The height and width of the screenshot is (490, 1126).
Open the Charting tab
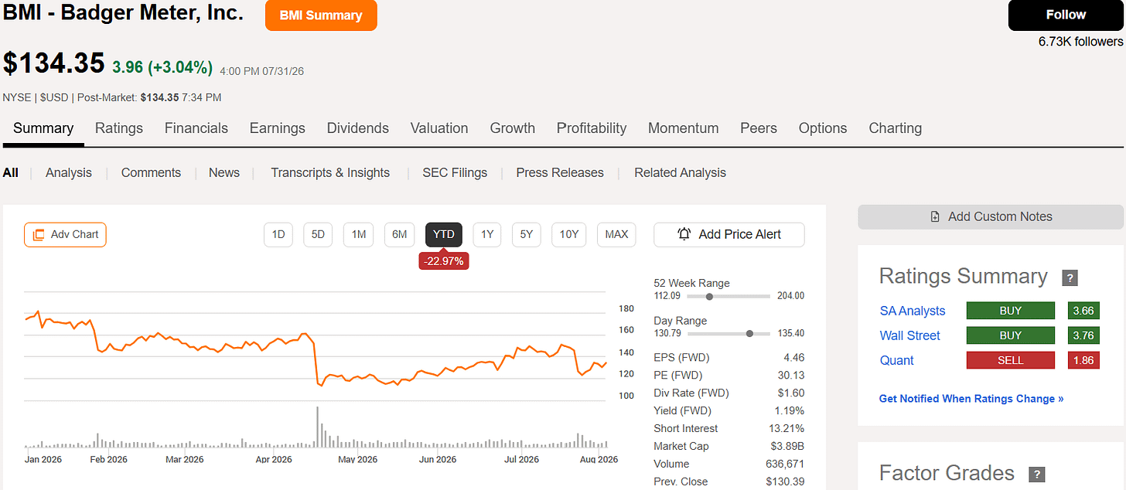pos(896,128)
